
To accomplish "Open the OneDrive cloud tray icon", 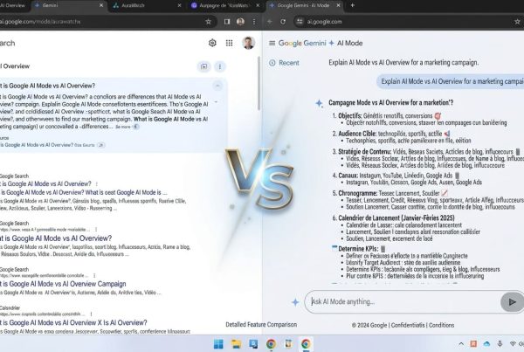I will (486, 344).
